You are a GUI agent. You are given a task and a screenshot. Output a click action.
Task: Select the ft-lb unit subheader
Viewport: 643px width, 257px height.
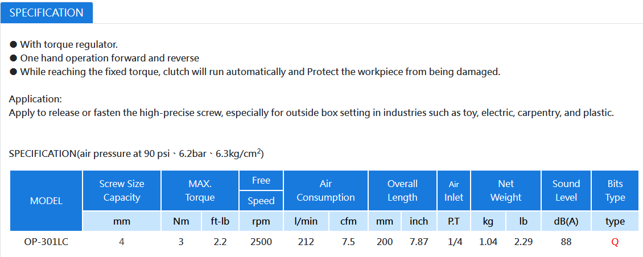[x=220, y=221]
